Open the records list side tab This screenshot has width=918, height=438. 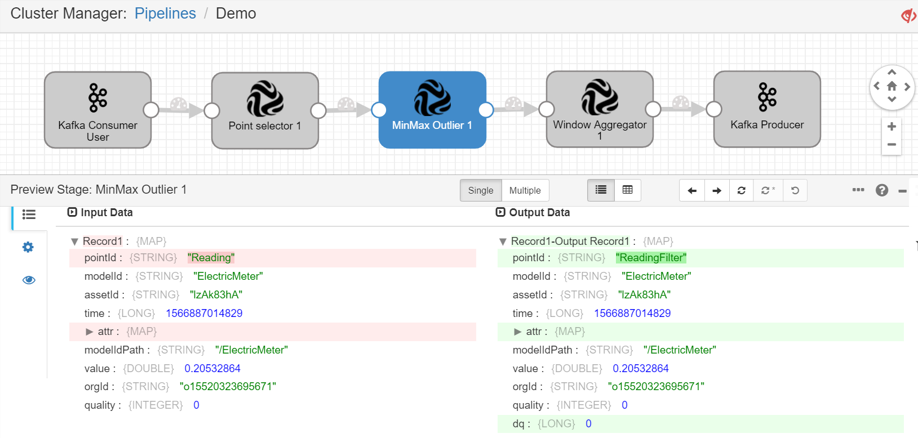[29, 214]
